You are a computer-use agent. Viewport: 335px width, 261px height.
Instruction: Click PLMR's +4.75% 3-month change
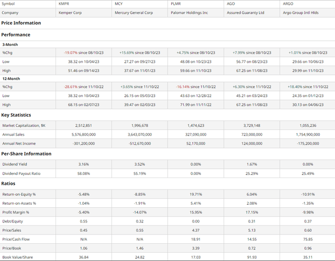pos(183,53)
